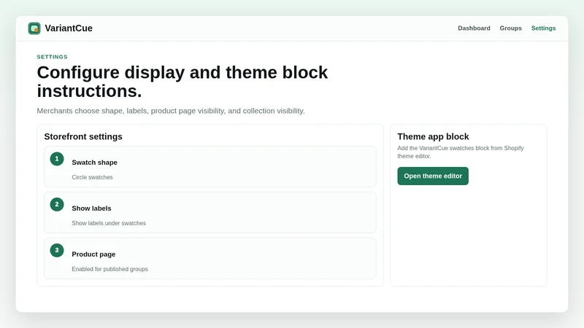Screen dimensions: 584x328
Task: Click the 'Theme app block' heading
Action: [433, 136]
